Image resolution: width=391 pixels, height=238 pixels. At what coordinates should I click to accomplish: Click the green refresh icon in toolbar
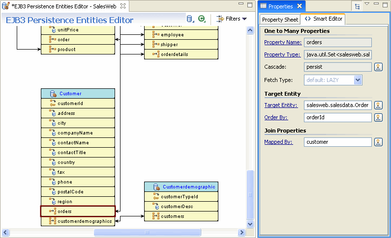pyautogui.click(x=202, y=19)
